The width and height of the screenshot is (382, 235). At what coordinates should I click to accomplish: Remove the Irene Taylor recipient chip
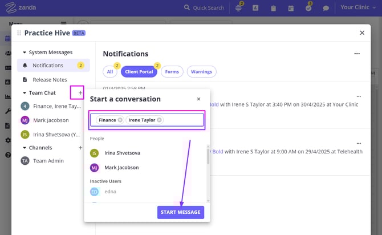click(160, 120)
